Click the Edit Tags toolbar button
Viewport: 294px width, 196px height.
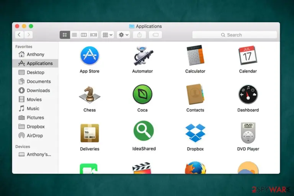click(155, 35)
